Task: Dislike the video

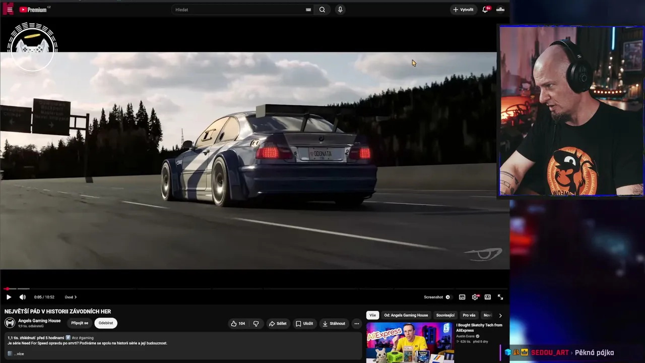Action: click(x=256, y=324)
